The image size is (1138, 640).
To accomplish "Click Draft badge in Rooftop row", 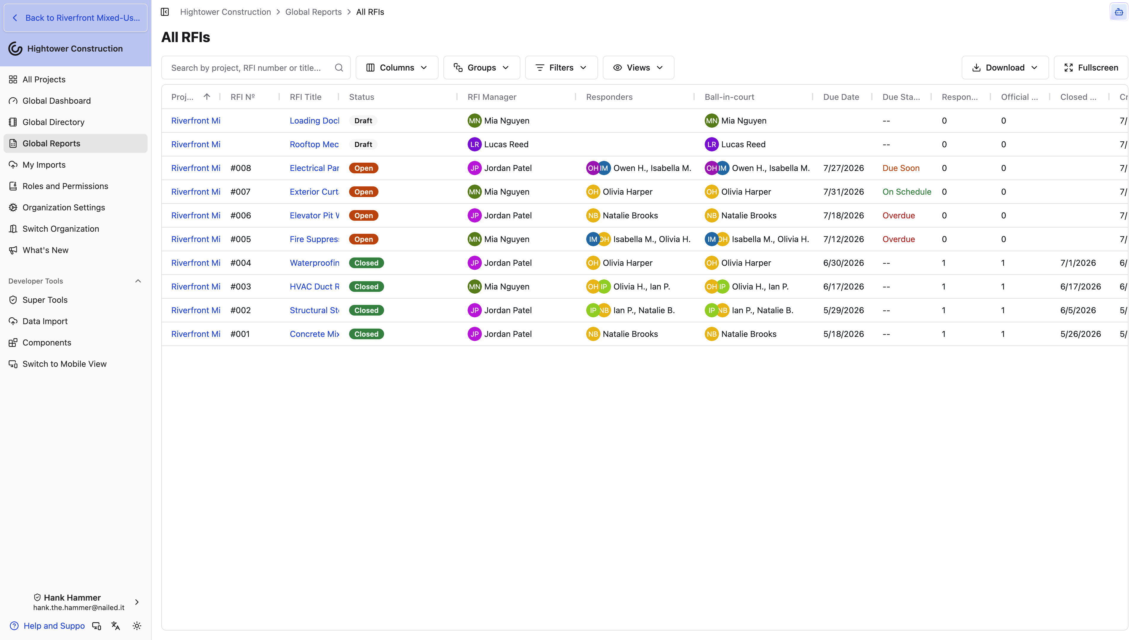I will click(363, 144).
